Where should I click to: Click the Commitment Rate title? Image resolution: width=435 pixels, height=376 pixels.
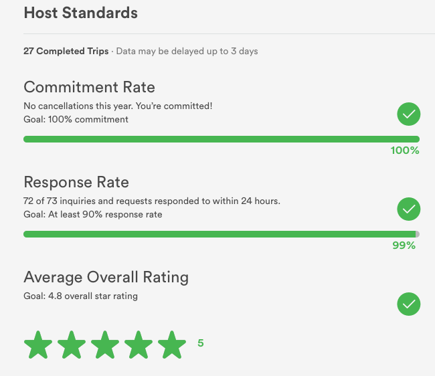89,87
